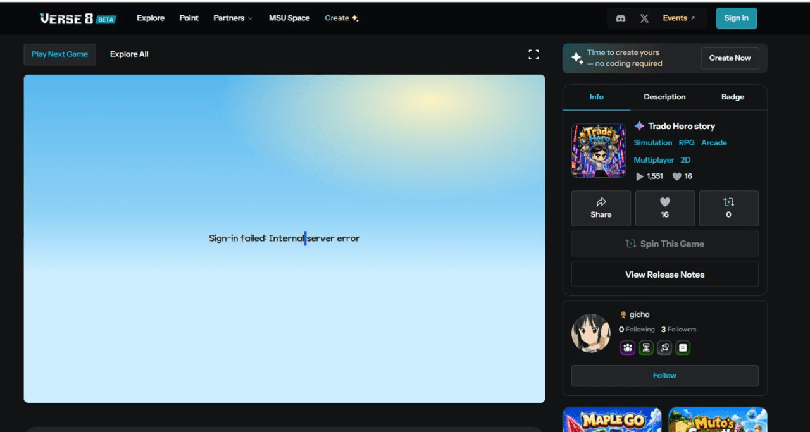
Task: Click the hourglass badge icon
Action: coord(646,348)
